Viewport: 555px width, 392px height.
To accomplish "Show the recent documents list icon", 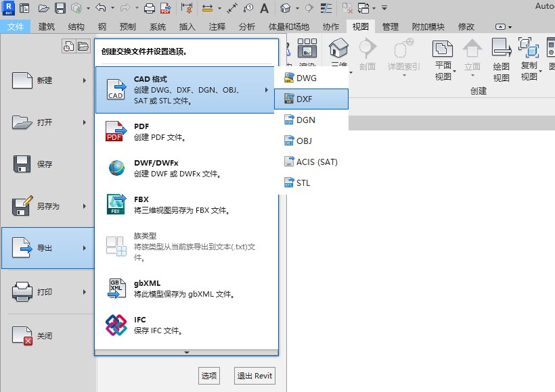I will 68,46.
